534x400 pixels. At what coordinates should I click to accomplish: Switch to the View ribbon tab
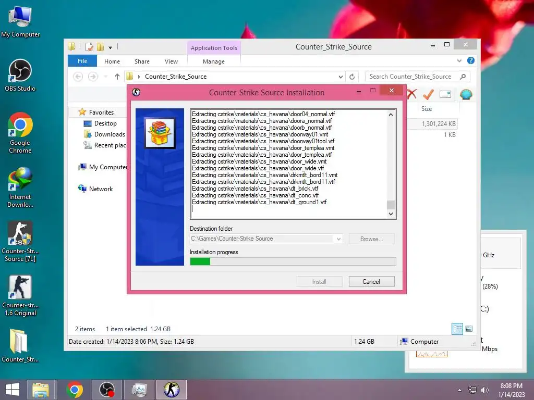tap(171, 61)
